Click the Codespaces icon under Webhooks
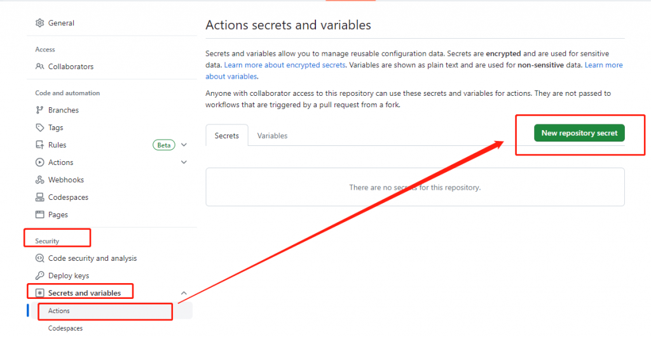 39,197
